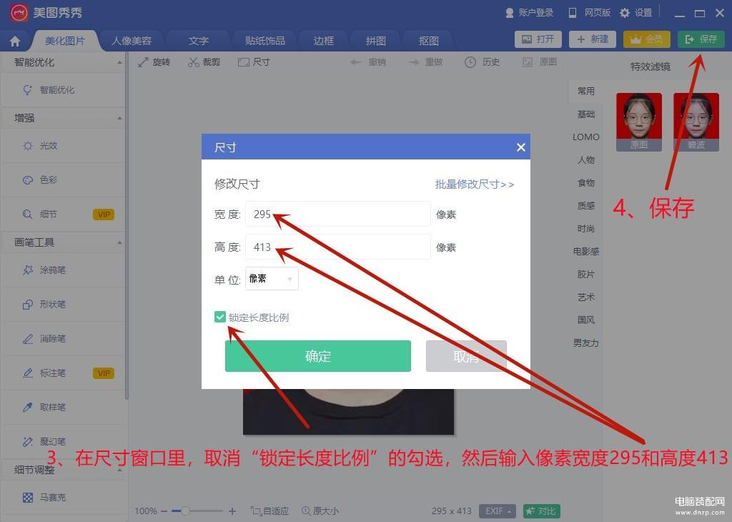Confirm with the 确定 button
The height and width of the screenshot is (522, 732).
318,356
